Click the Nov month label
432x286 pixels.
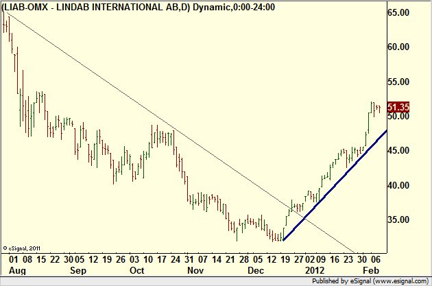coord(195,270)
